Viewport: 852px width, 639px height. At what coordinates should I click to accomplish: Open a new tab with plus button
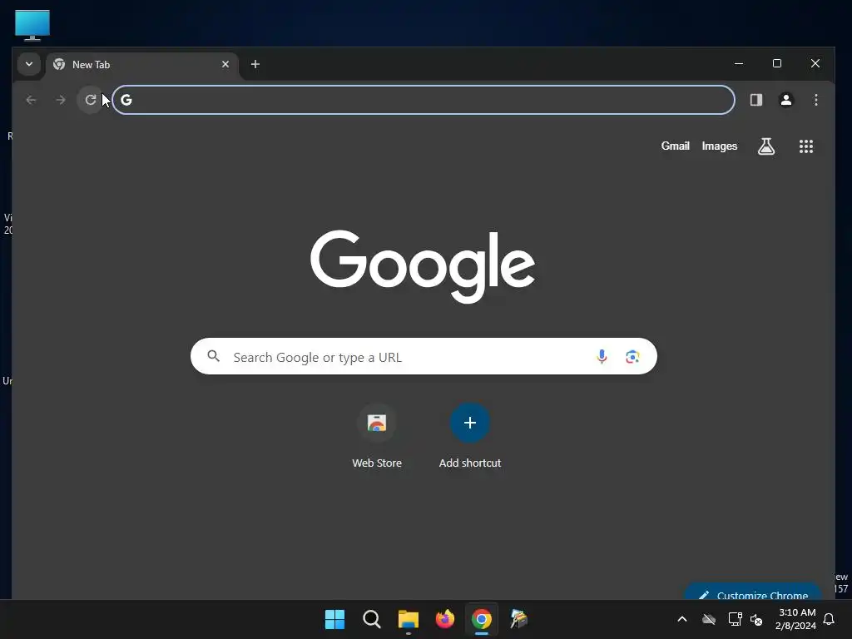[255, 64]
